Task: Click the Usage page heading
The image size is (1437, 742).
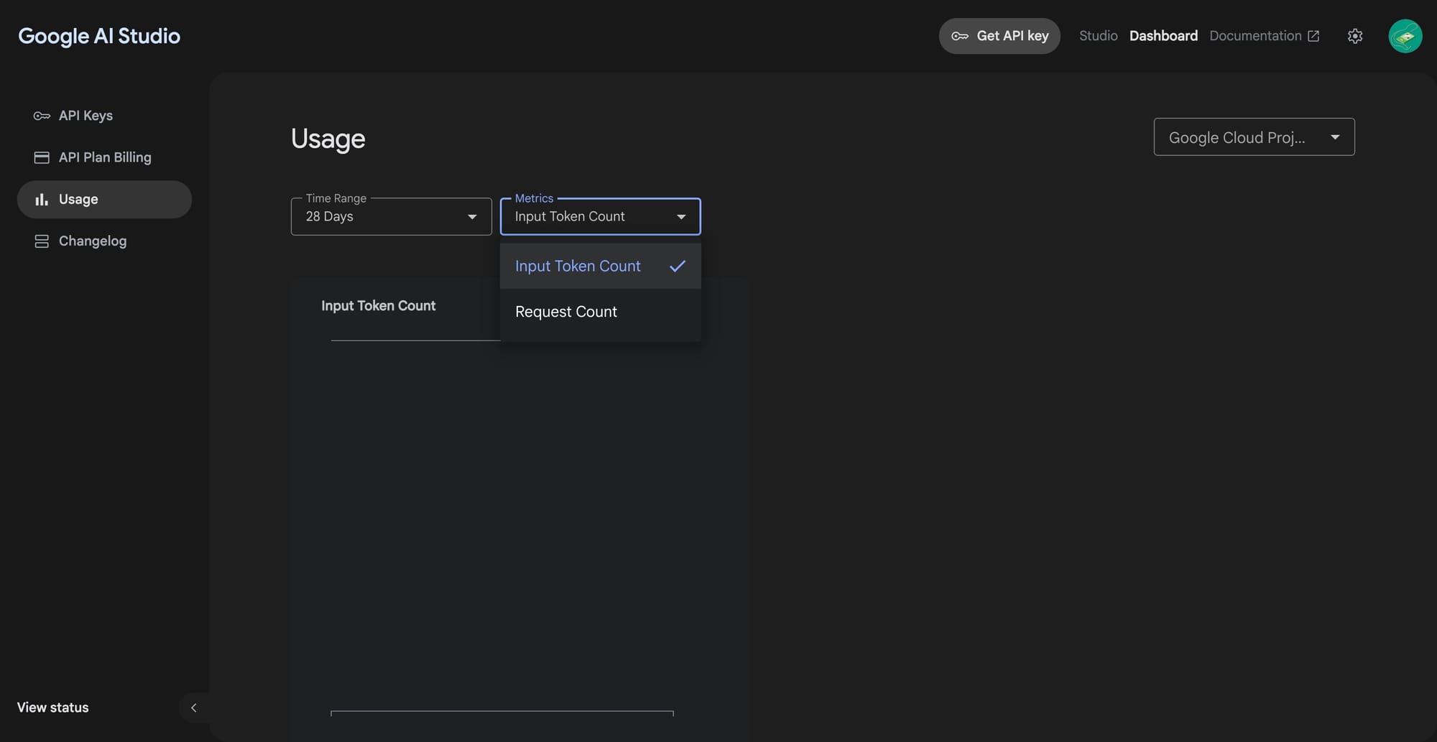Action: click(x=328, y=139)
